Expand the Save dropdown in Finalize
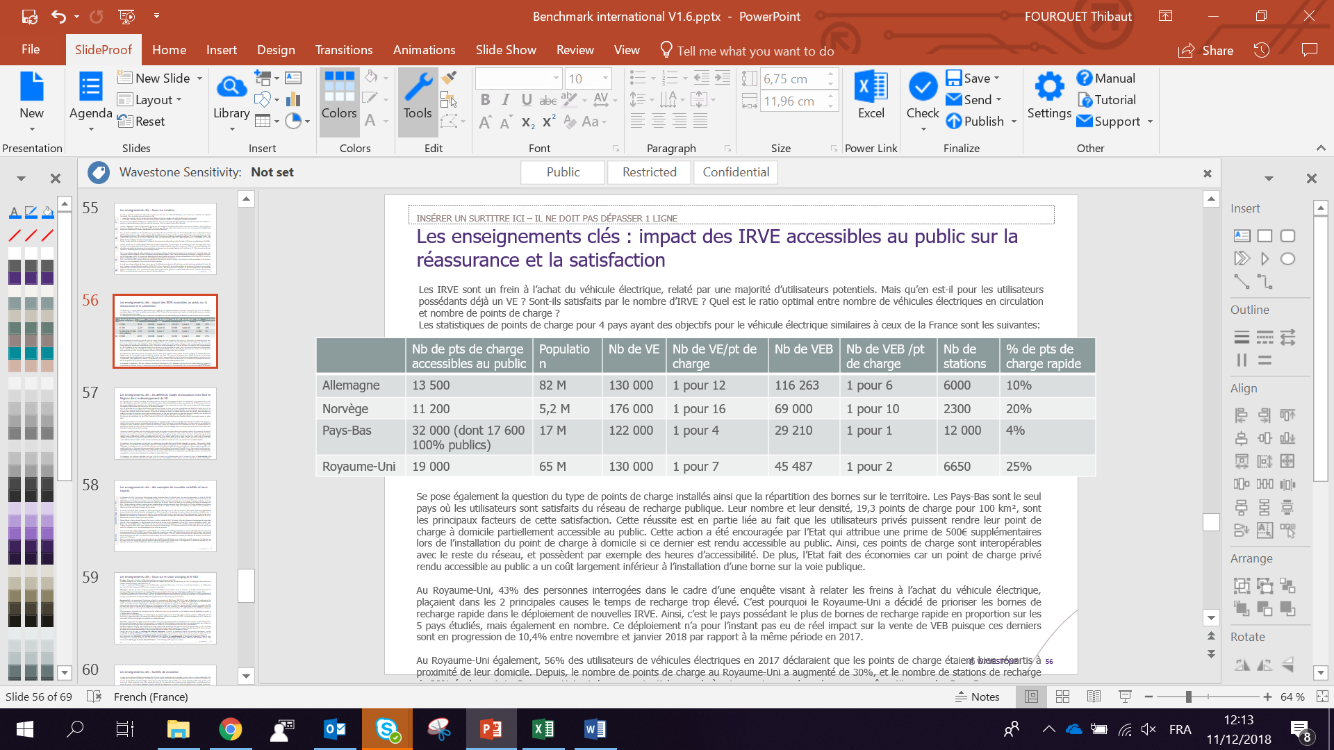 click(996, 78)
